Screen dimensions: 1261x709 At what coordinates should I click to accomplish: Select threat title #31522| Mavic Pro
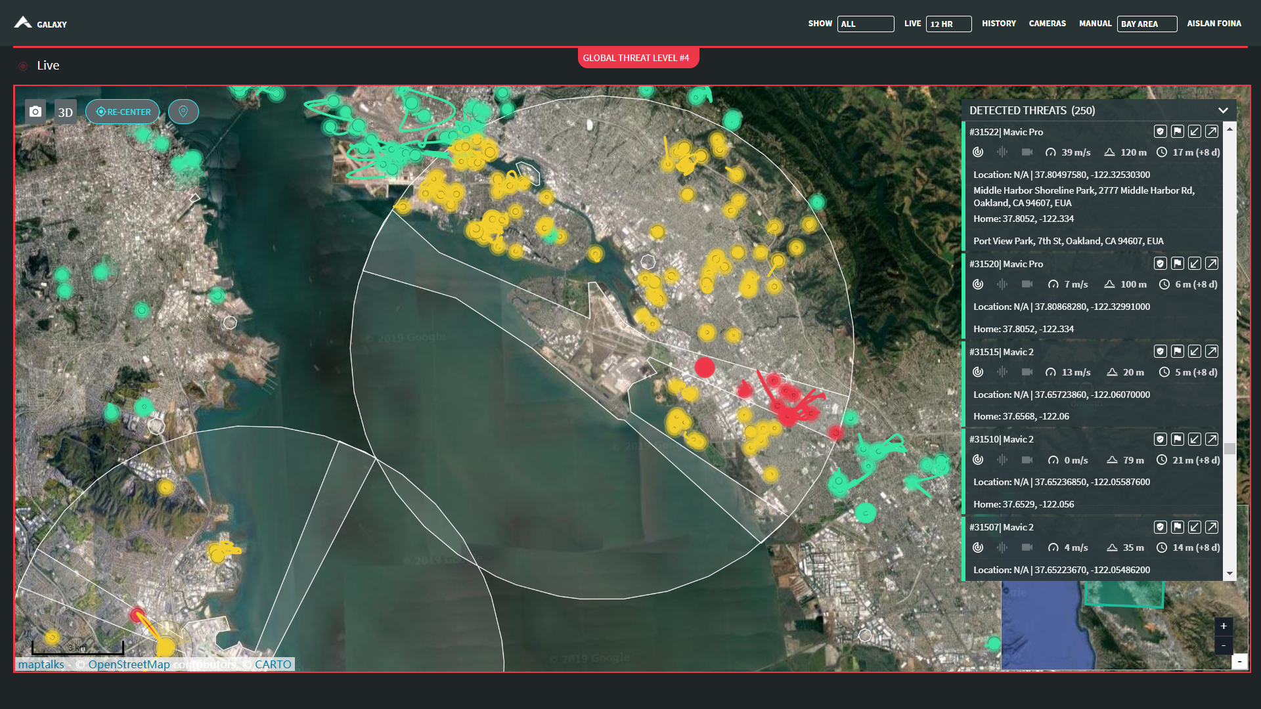[x=1006, y=132]
